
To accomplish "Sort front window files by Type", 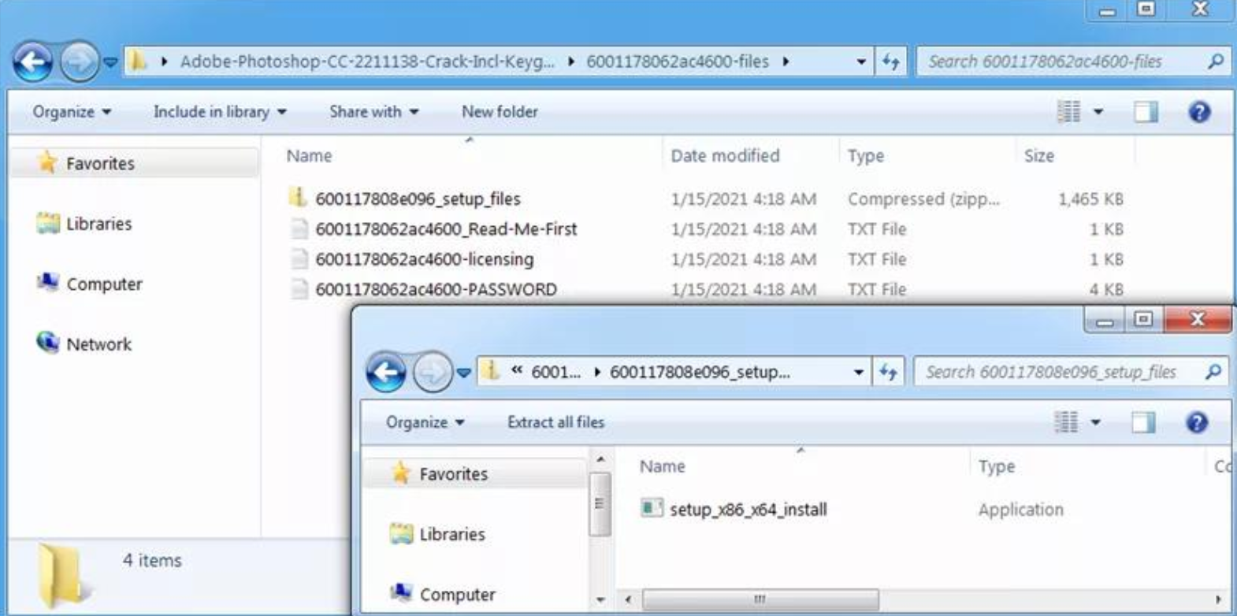I will pyautogui.click(x=997, y=466).
